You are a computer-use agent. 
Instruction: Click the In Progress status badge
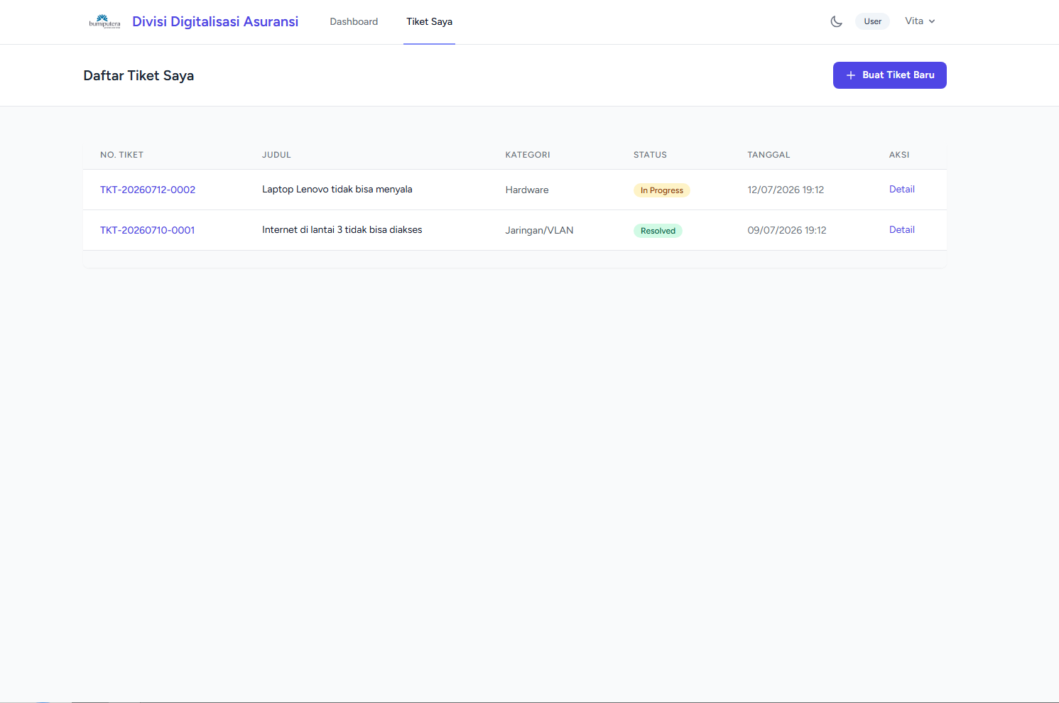pyautogui.click(x=661, y=190)
